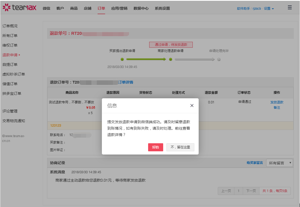
Task: Click the 发放退款 action link
Action: (277, 102)
